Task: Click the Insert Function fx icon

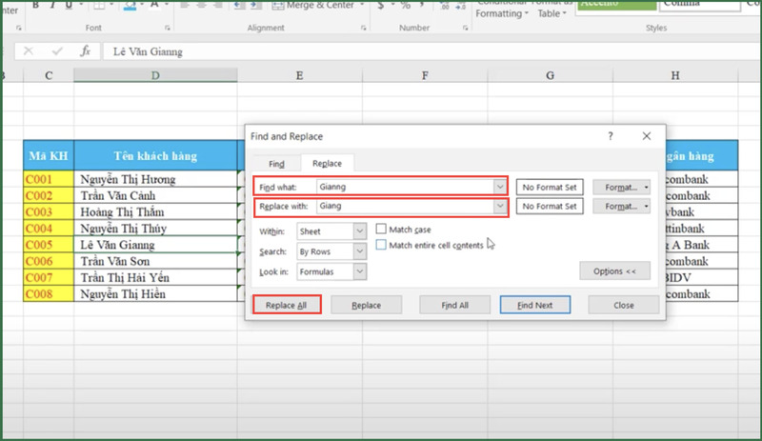Action: pos(86,51)
